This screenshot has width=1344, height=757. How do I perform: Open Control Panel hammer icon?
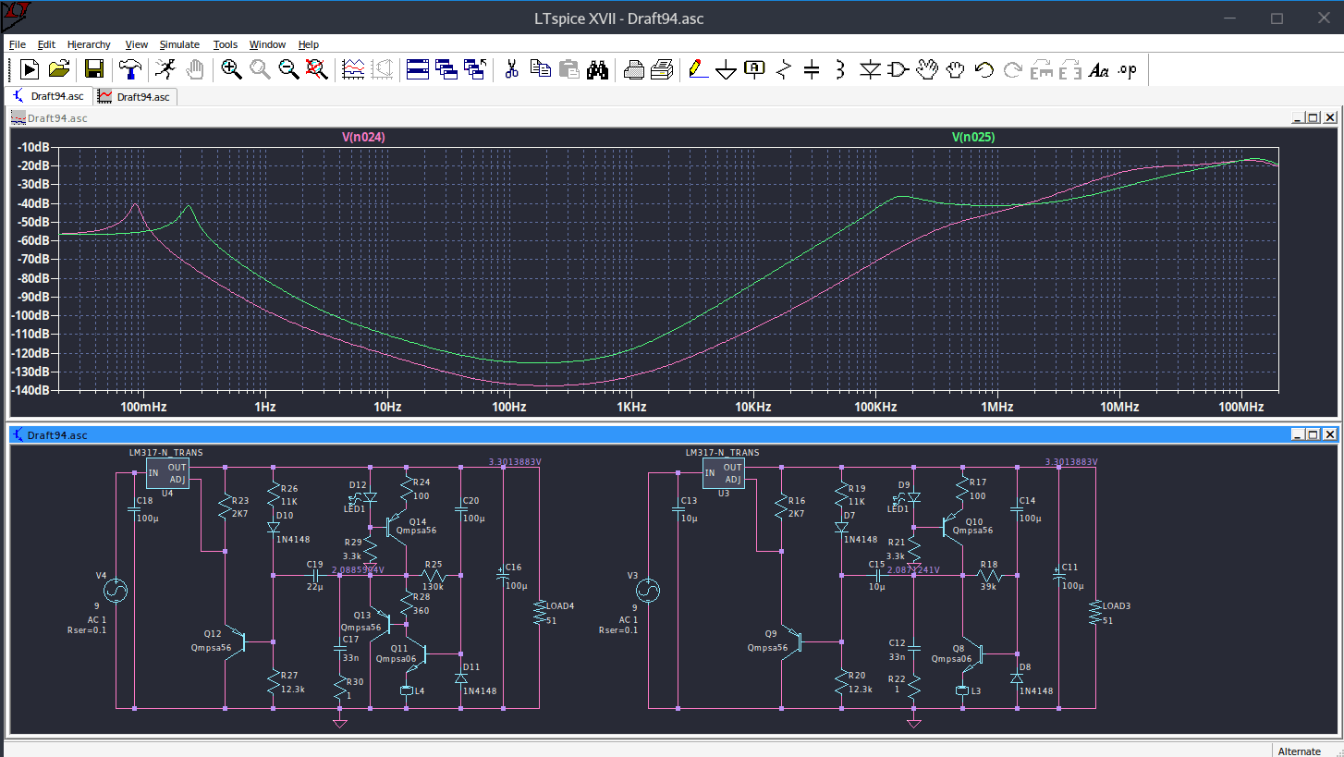129,69
